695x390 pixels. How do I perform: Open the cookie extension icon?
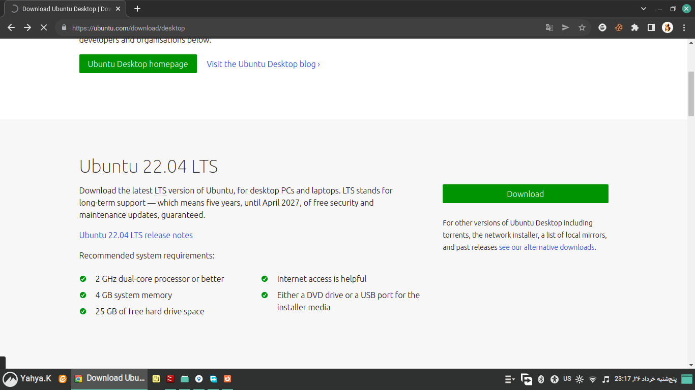pos(619,28)
